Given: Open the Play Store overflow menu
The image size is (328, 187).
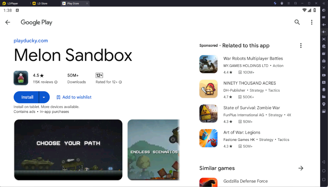Looking at the screenshot, I should 312,22.
